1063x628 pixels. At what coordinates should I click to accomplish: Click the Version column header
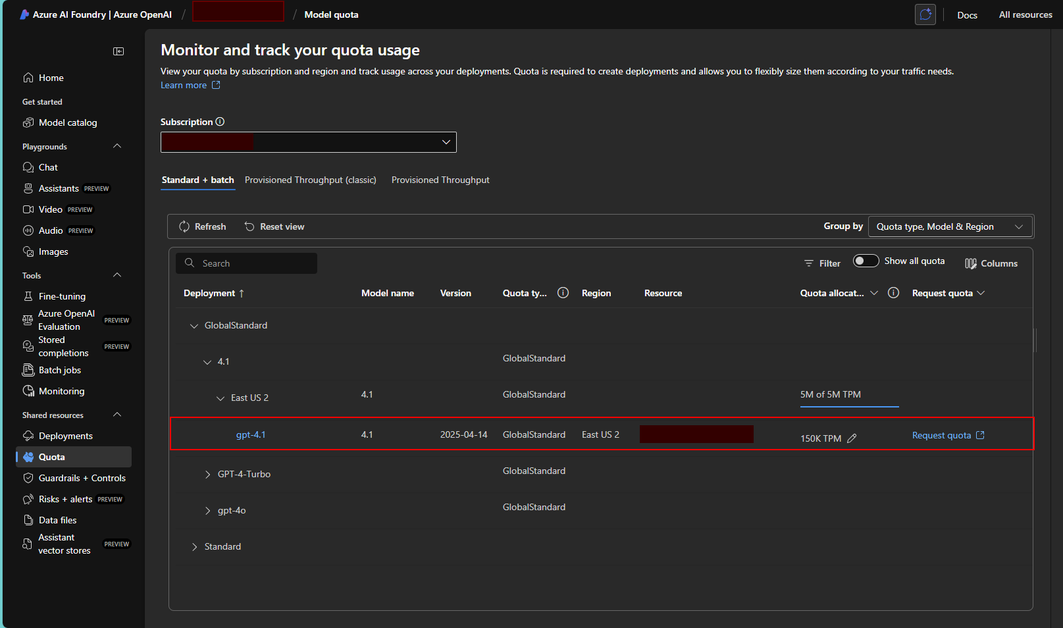click(x=455, y=293)
